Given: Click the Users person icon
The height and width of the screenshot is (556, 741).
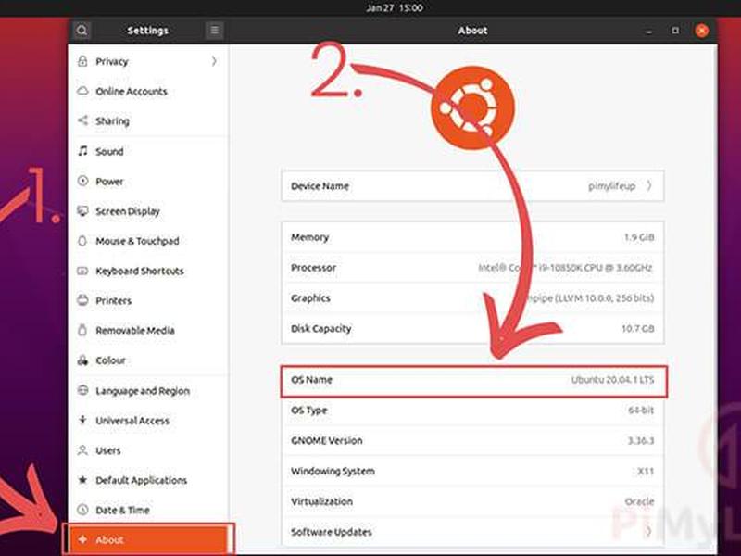Looking at the screenshot, I should coord(82,450).
